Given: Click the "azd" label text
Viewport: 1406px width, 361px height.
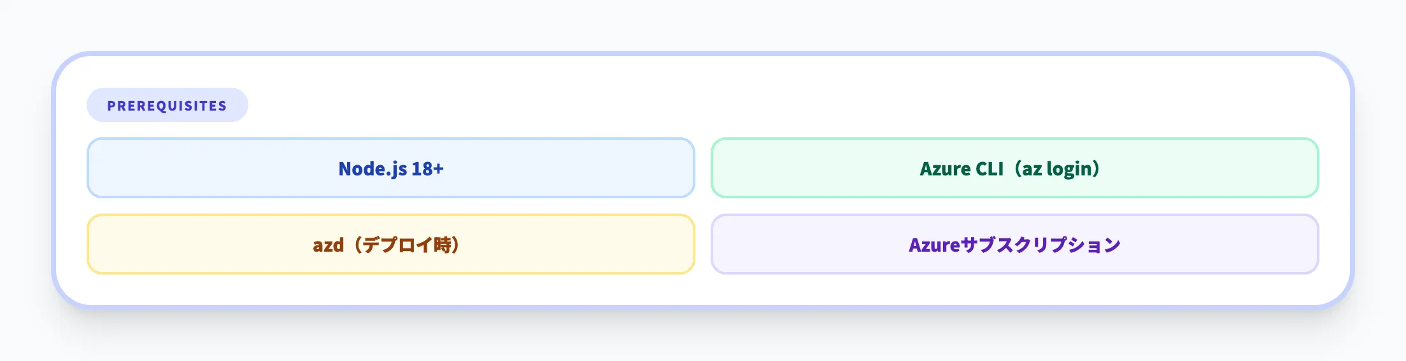Looking at the screenshot, I should [328, 245].
